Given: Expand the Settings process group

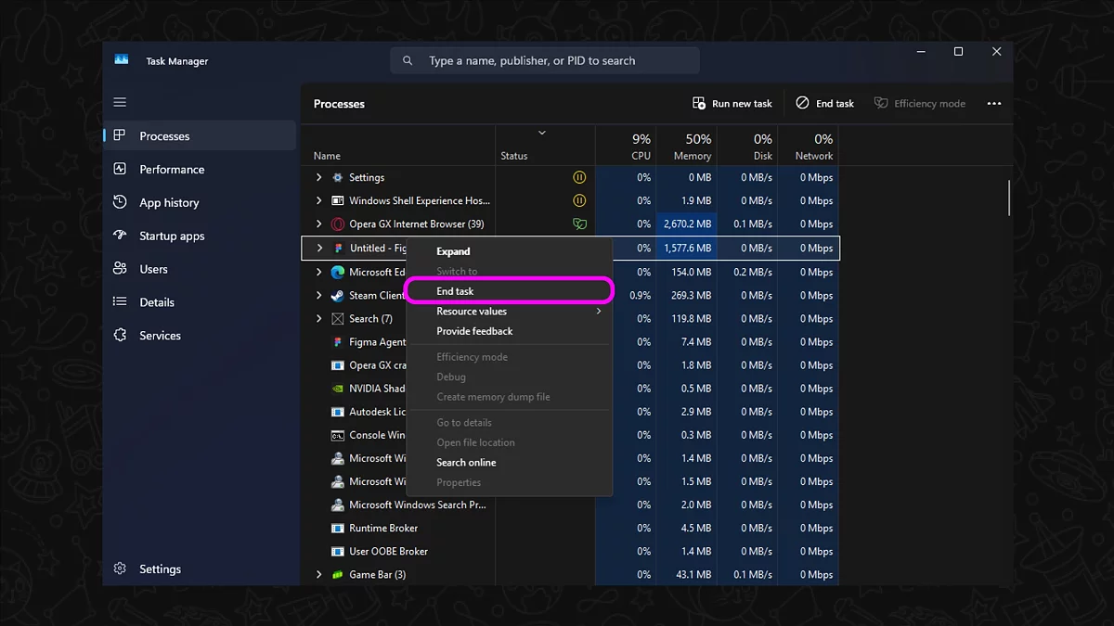Looking at the screenshot, I should (318, 178).
